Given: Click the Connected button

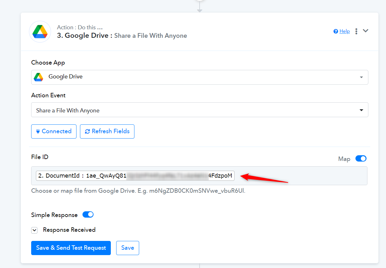Looking at the screenshot, I should tap(54, 131).
